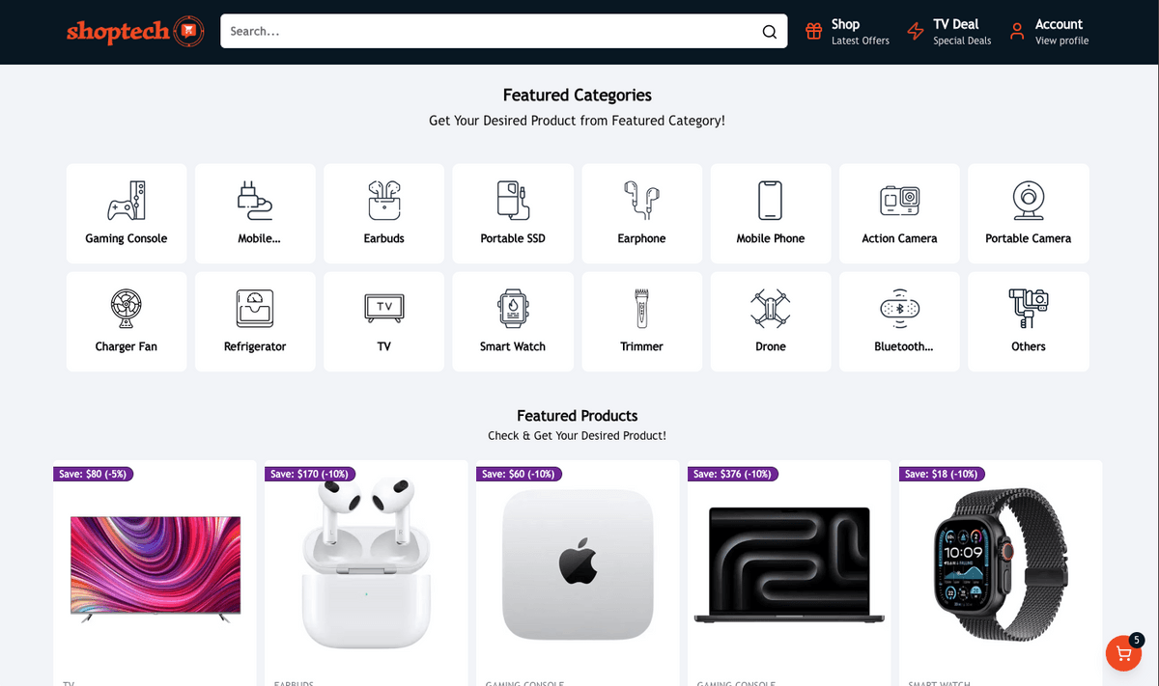Select the Portable Camera category icon
This screenshot has height=686, width=1159.
1029,201
